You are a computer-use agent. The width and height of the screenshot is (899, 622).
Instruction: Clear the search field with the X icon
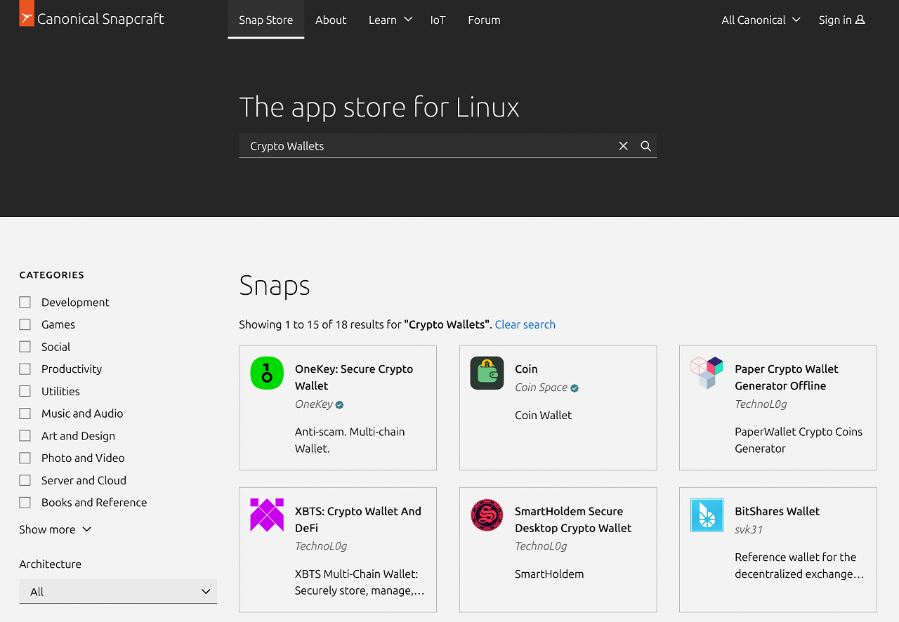point(623,146)
